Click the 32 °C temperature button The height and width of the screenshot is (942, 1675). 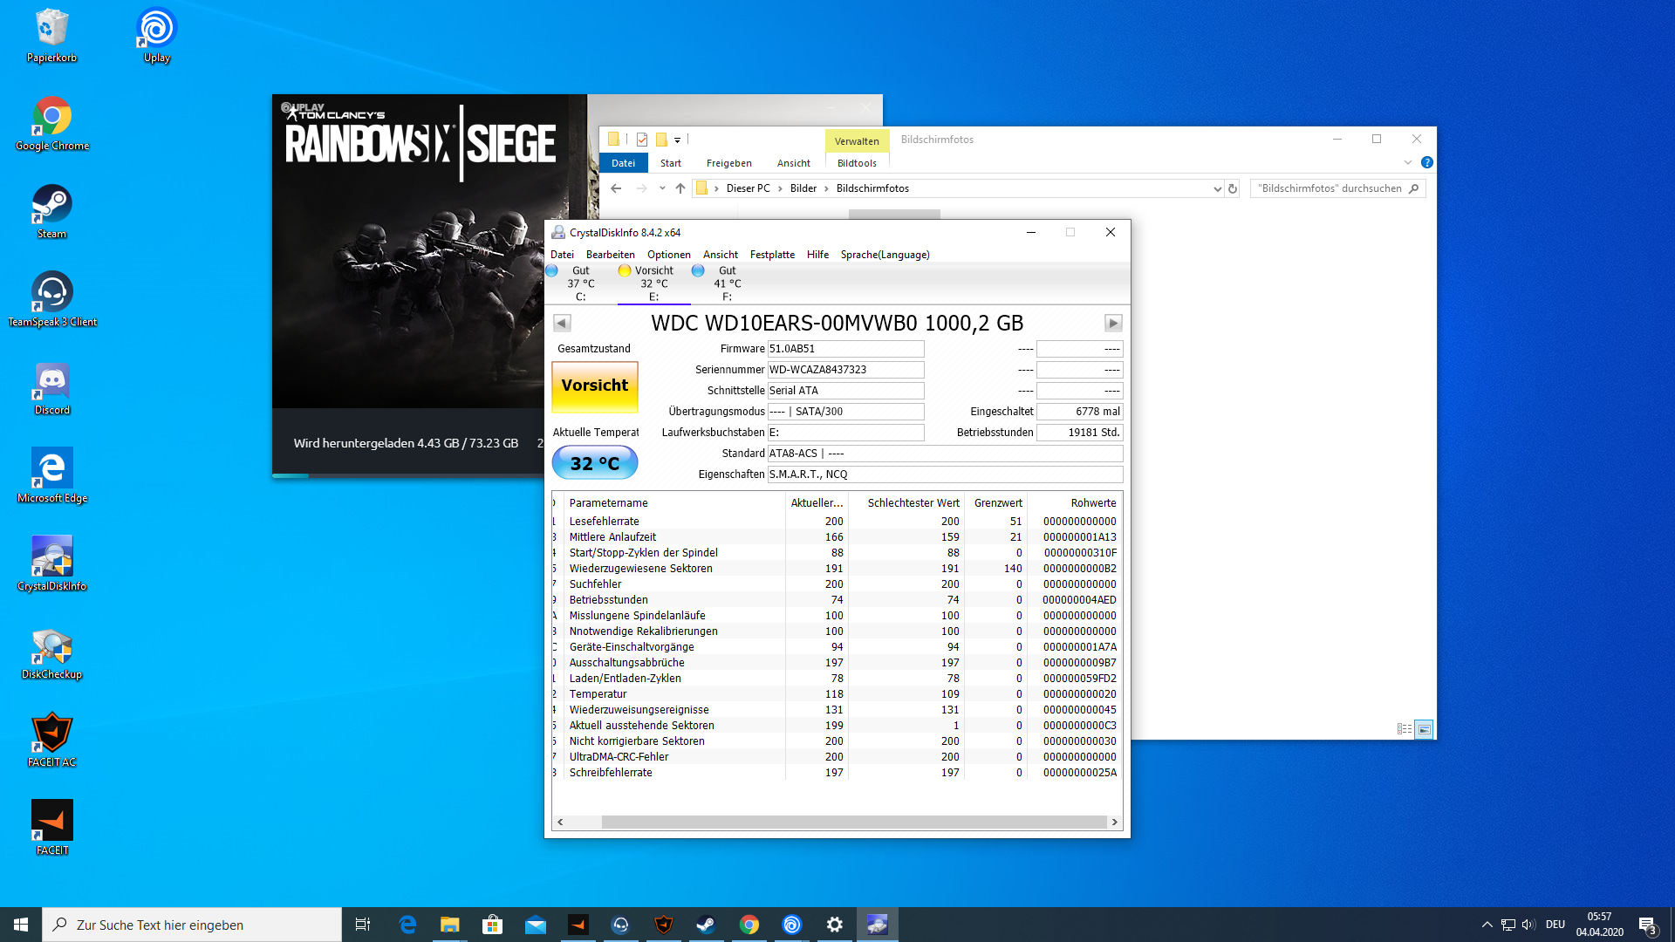pyautogui.click(x=595, y=463)
